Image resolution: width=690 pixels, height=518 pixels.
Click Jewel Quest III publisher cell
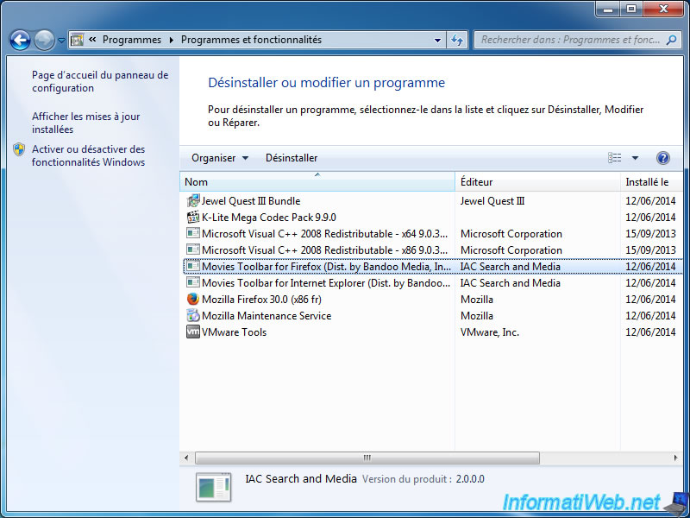[x=492, y=201]
